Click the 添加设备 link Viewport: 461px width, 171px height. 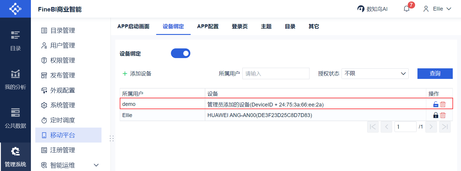tap(141, 74)
